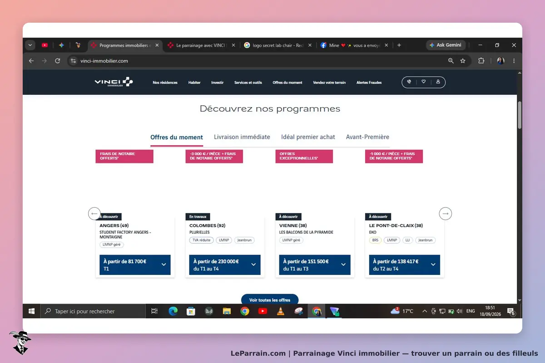Go to next offers with right arrow
Screen dimensions: 545x363
tap(446, 213)
